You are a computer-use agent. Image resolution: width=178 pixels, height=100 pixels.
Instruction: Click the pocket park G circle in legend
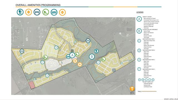140,80
